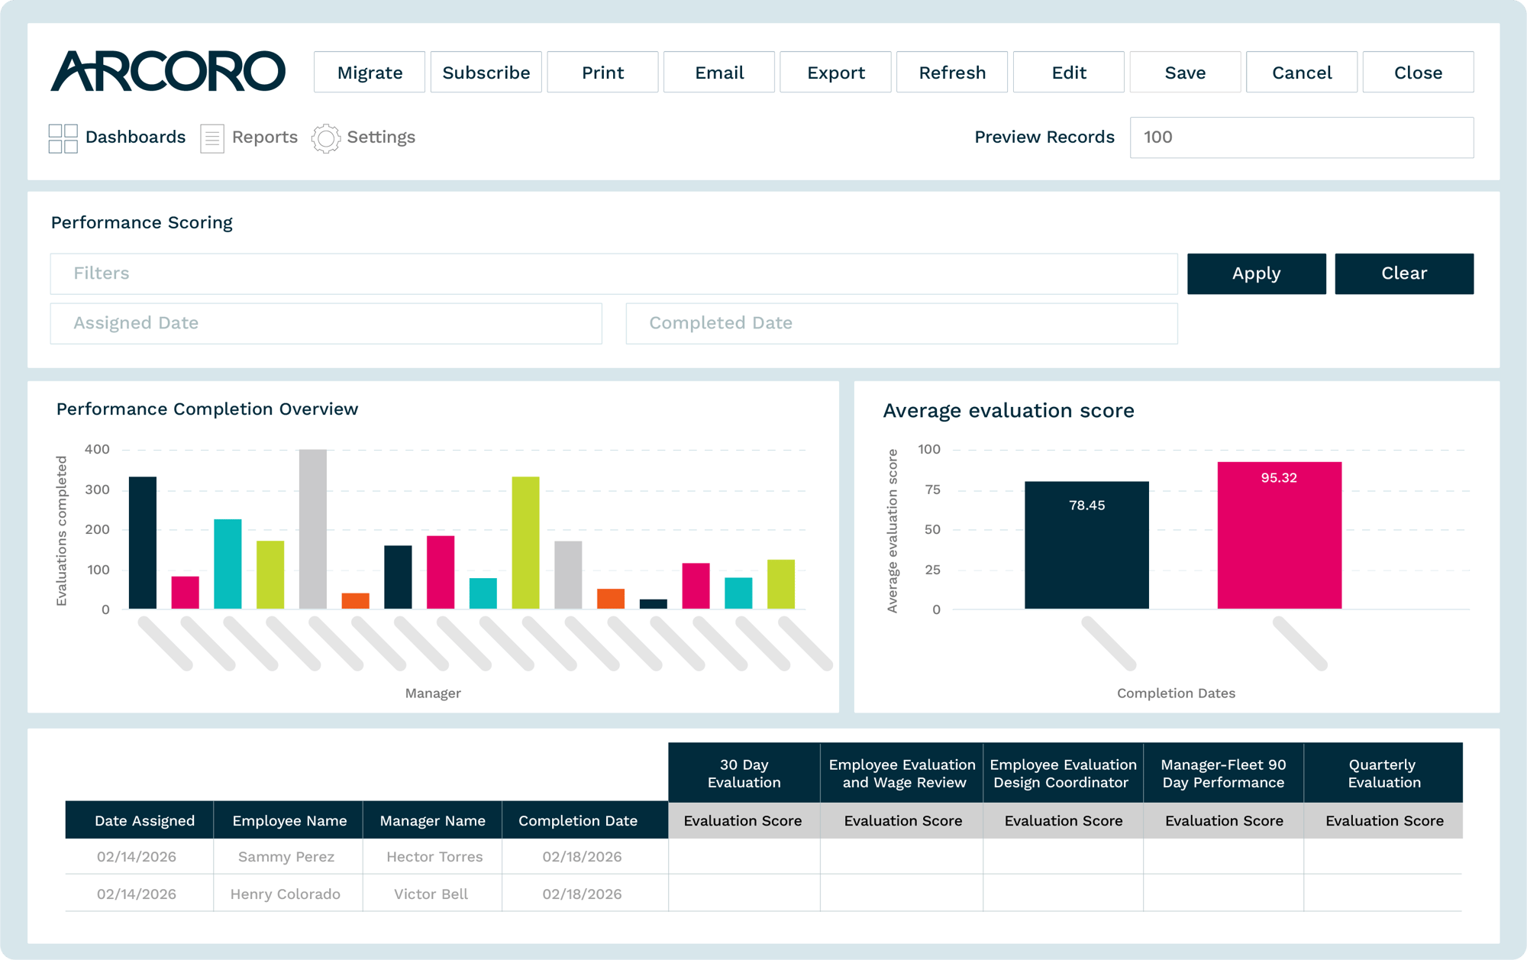
Task: Open the Assigned Date picker field
Action: [x=326, y=323]
